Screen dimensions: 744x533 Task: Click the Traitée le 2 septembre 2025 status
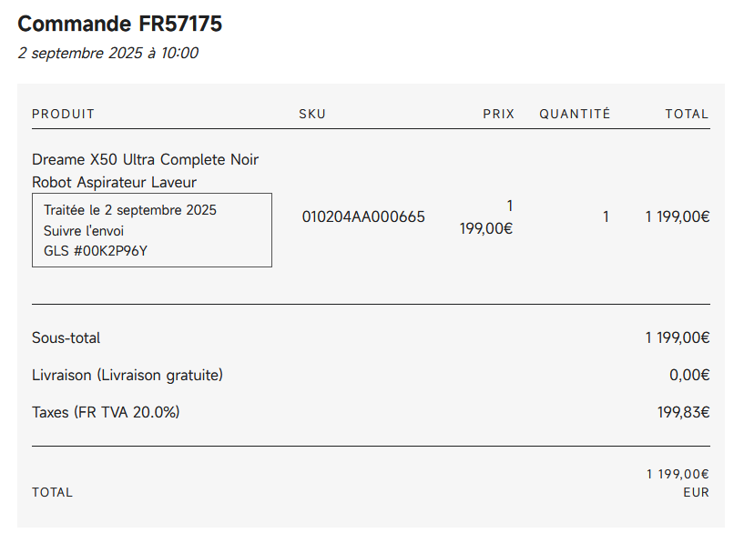point(130,210)
